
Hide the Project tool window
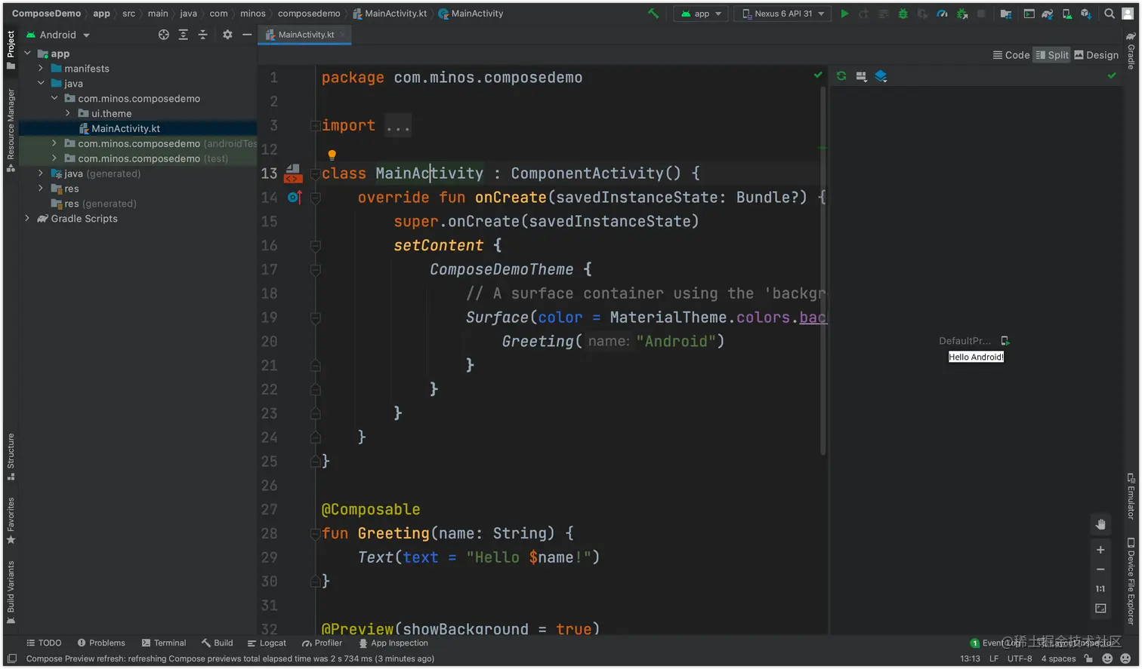coord(247,35)
